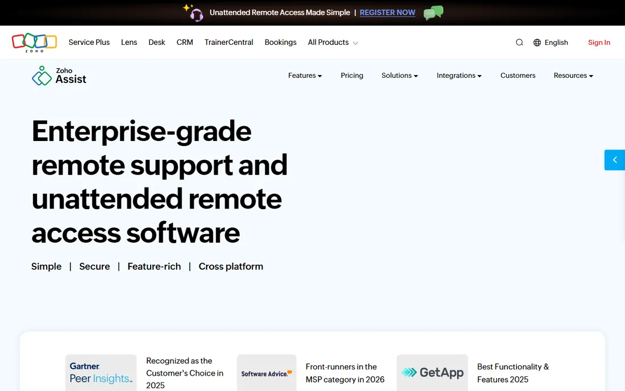View the Customers page
625x391 pixels.
point(518,76)
